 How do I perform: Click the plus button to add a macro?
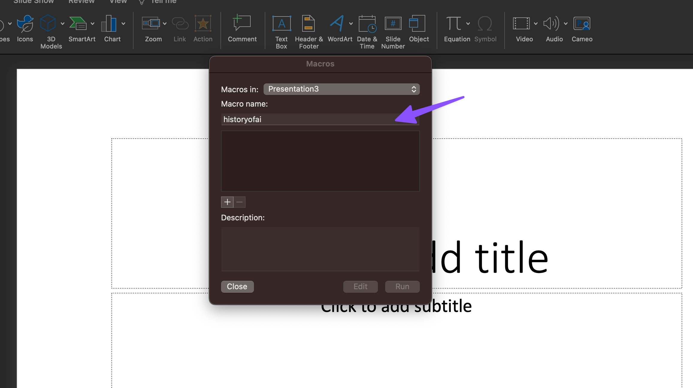[x=227, y=202]
